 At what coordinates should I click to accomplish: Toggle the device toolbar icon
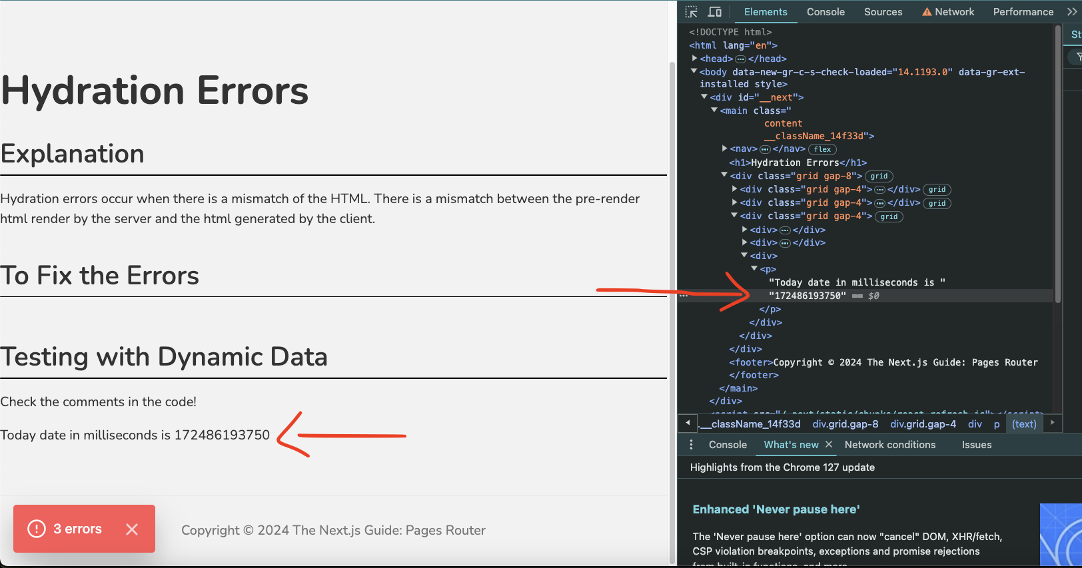click(x=715, y=12)
